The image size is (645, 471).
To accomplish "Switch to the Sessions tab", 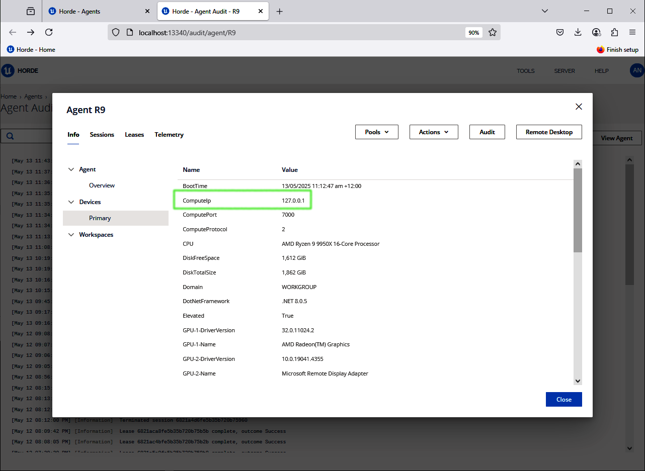I will (102, 135).
